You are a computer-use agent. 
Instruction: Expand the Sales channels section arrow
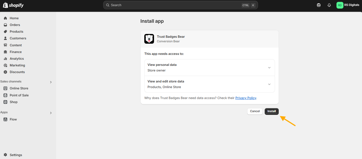(x=51, y=82)
